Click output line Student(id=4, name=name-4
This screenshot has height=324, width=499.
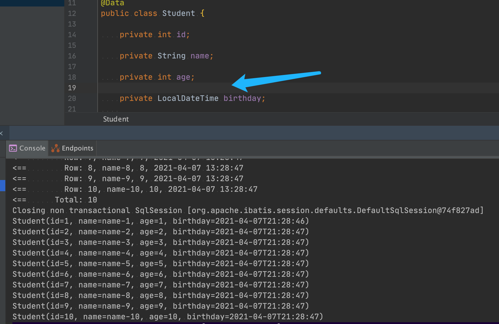pyautogui.click(x=161, y=253)
